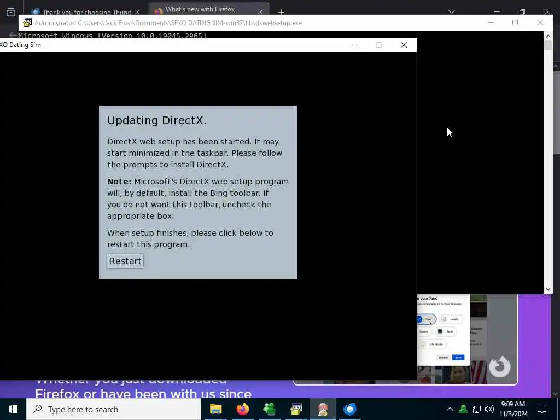Switch to the 'Thank you for choosing Thund' tab

coord(87,12)
